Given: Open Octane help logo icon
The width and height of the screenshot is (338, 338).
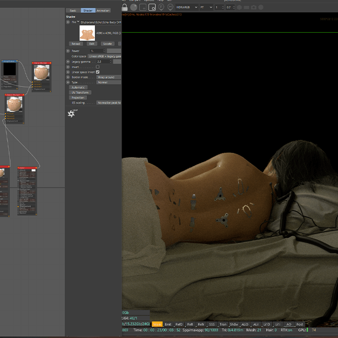Looking at the screenshot, I should tap(72, 113).
